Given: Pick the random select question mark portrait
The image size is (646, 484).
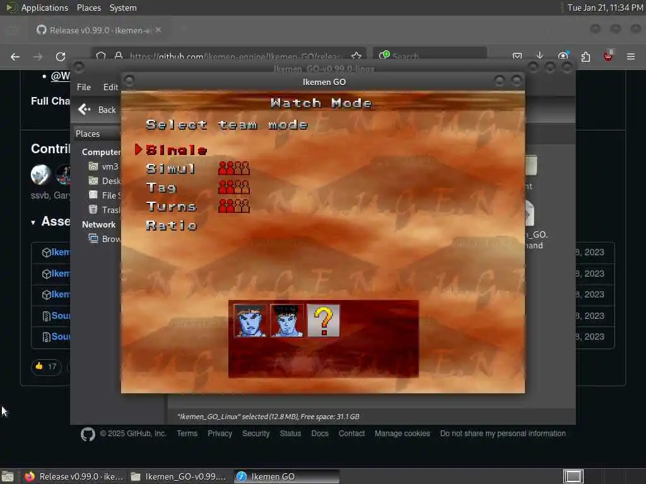Looking at the screenshot, I should click(x=324, y=321).
